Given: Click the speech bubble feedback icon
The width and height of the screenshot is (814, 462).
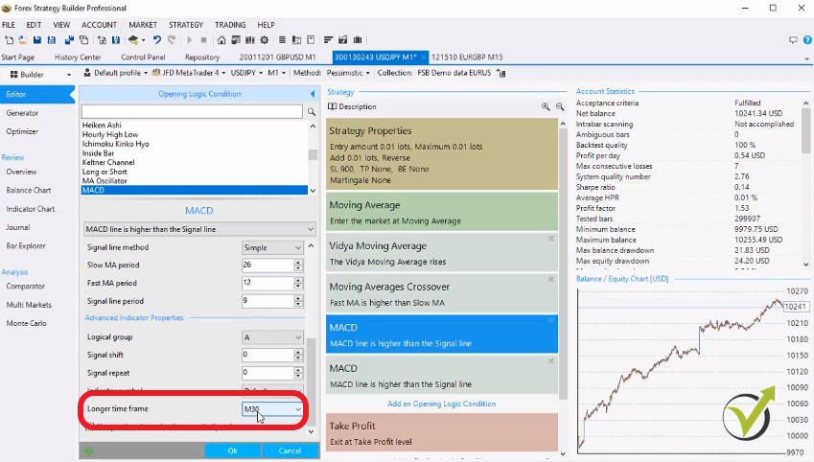Looking at the screenshot, I should pos(793,40).
